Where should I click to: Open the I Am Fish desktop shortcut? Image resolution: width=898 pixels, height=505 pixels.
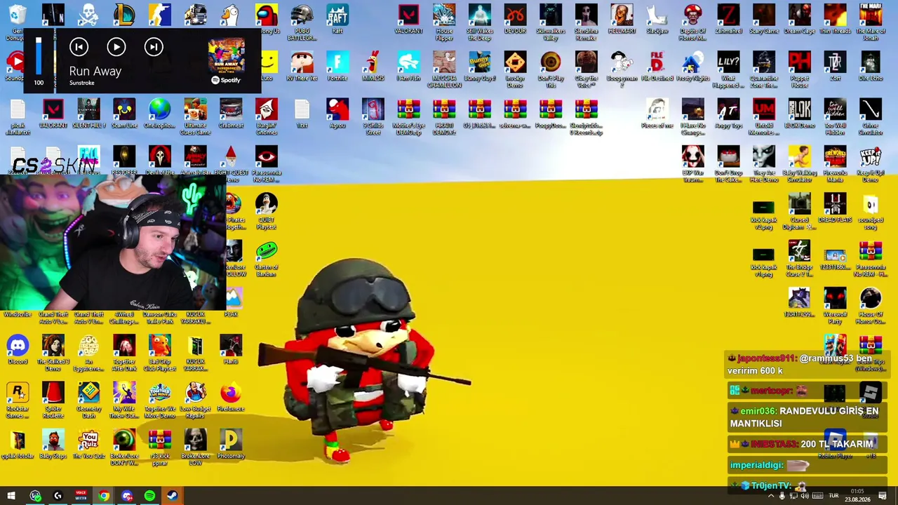click(408, 66)
